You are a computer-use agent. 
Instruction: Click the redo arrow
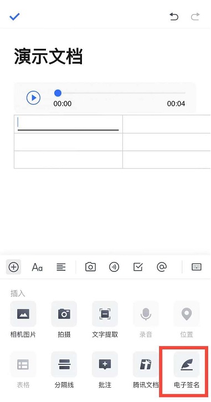coord(195,17)
